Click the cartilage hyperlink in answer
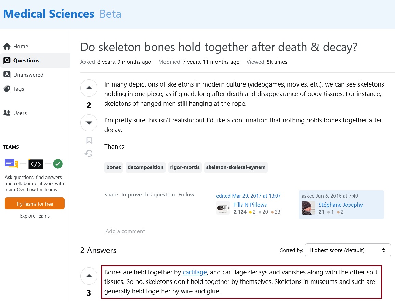 click(x=195, y=272)
